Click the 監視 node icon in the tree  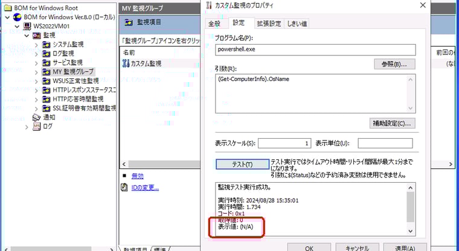coord(37,36)
